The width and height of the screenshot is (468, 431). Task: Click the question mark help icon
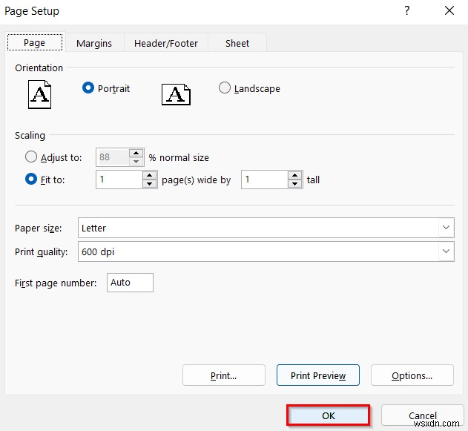coord(407,10)
